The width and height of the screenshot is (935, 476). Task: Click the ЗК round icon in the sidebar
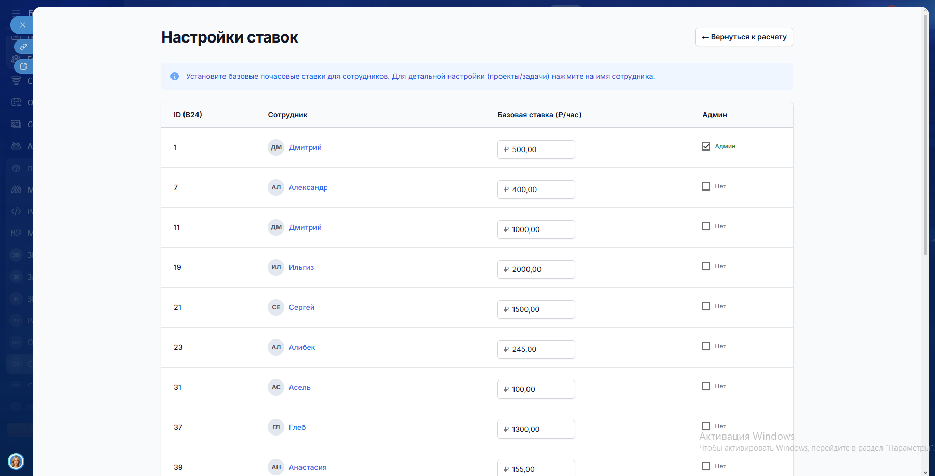[16, 277]
